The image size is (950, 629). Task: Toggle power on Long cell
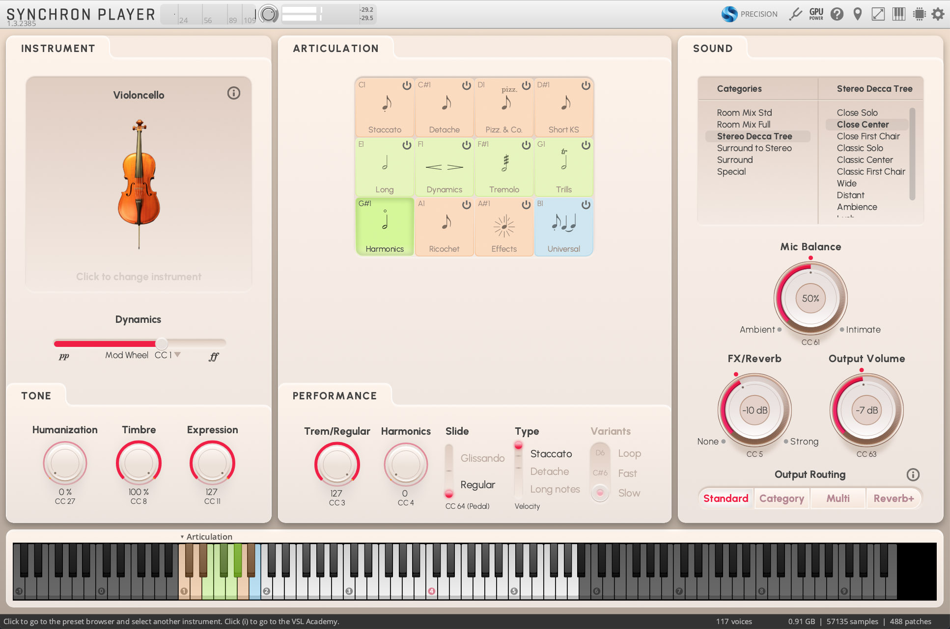[x=407, y=145]
